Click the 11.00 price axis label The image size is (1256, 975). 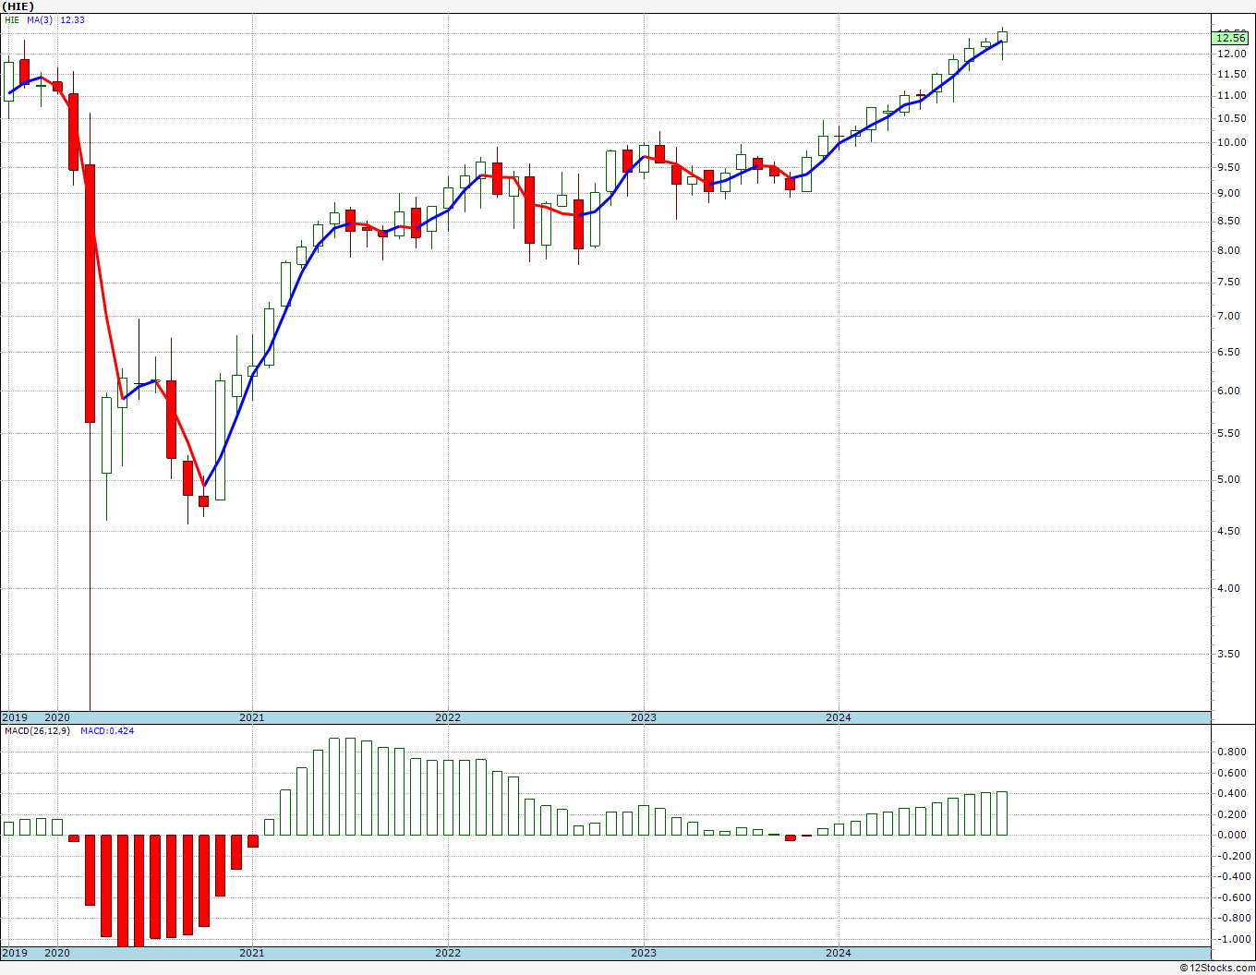pos(1232,95)
